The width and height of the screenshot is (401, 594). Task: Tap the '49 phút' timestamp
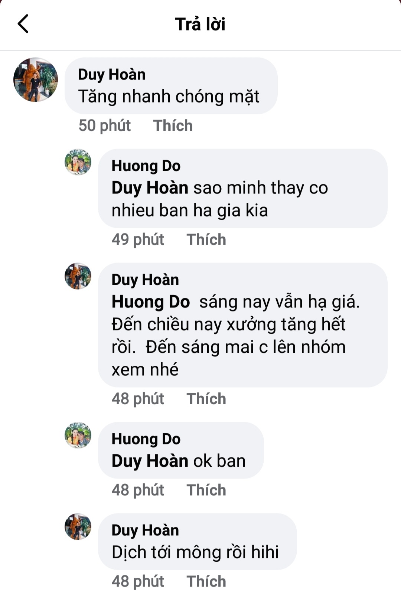coord(138,239)
